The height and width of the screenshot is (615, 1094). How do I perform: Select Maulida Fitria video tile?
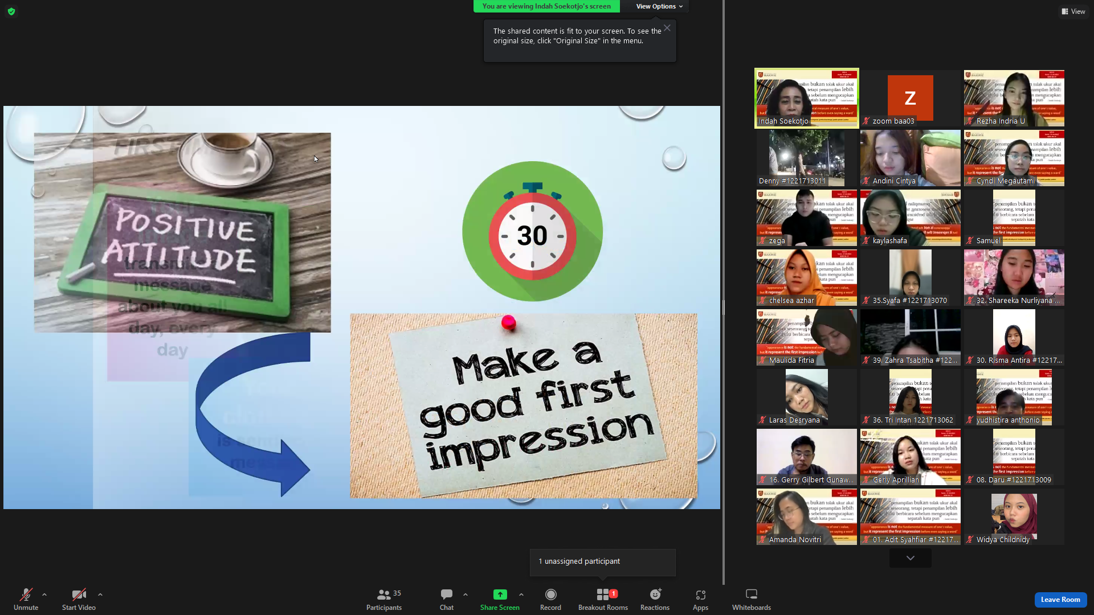click(806, 337)
